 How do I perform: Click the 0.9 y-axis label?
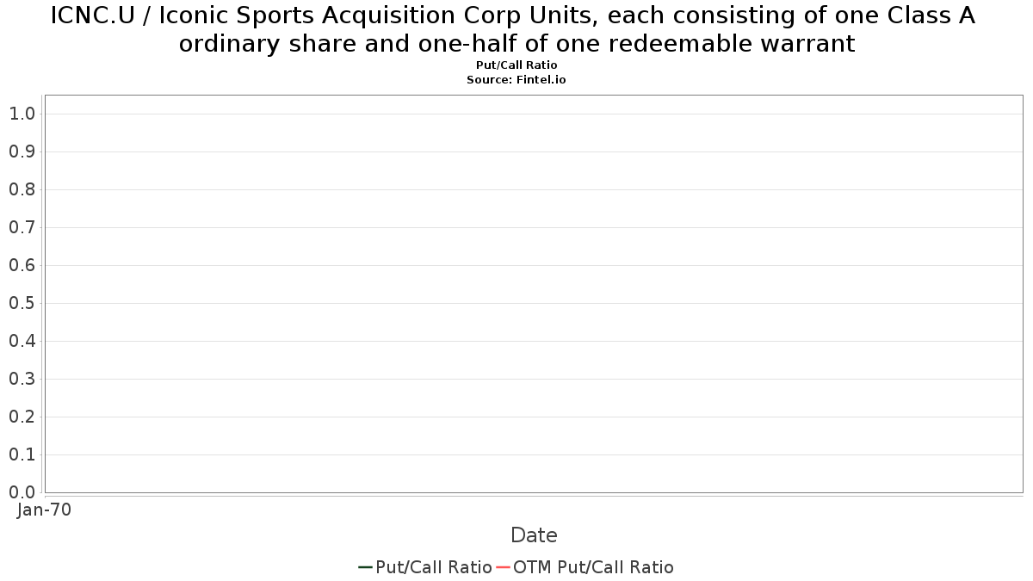22,151
